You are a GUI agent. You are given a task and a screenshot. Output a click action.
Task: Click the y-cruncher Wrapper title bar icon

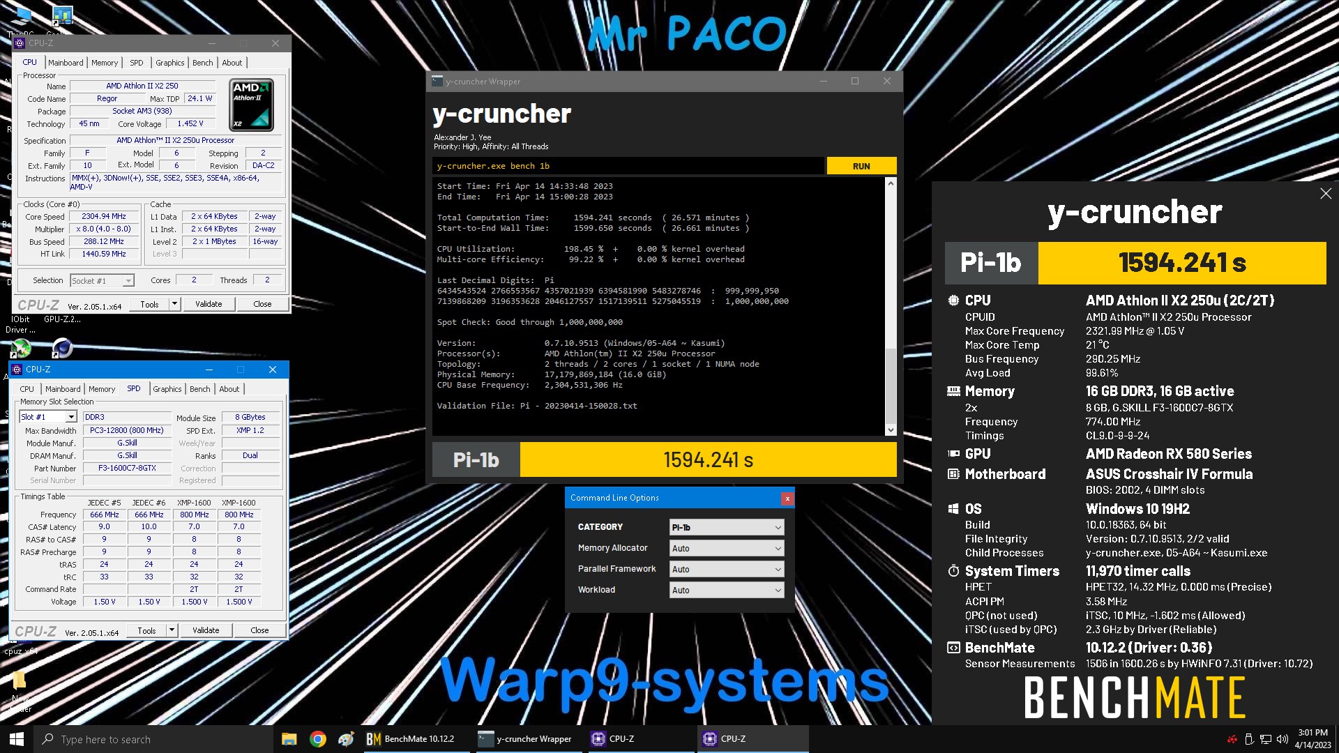(x=437, y=82)
